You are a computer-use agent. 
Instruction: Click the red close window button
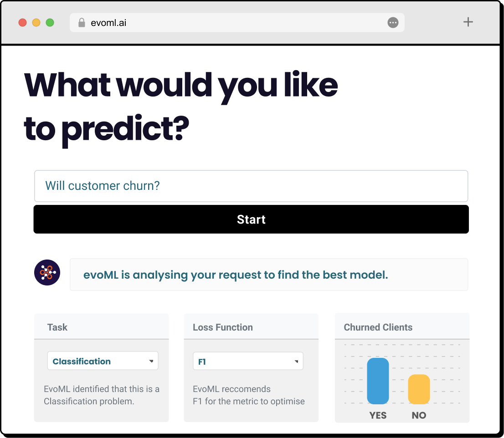pos(22,22)
